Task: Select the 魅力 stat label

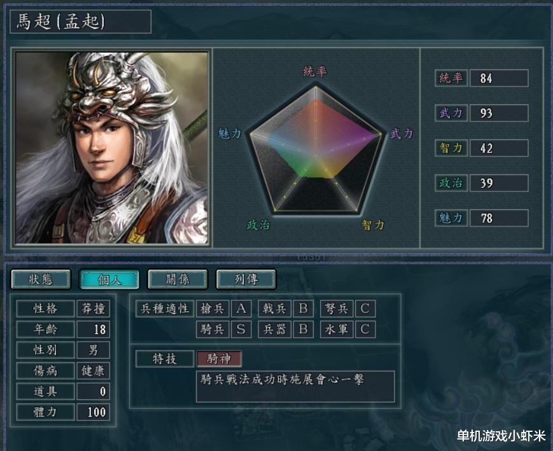Action: (x=451, y=218)
